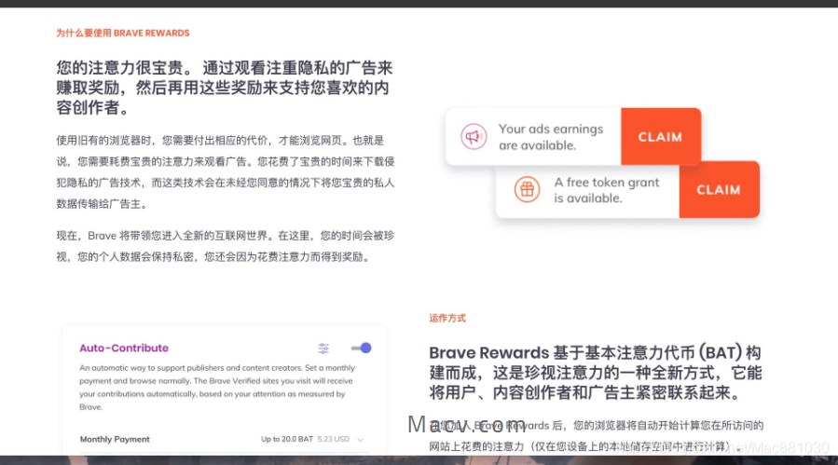Click the orange '为什么要使用 BRAVE REWARDS' label

[123, 34]
